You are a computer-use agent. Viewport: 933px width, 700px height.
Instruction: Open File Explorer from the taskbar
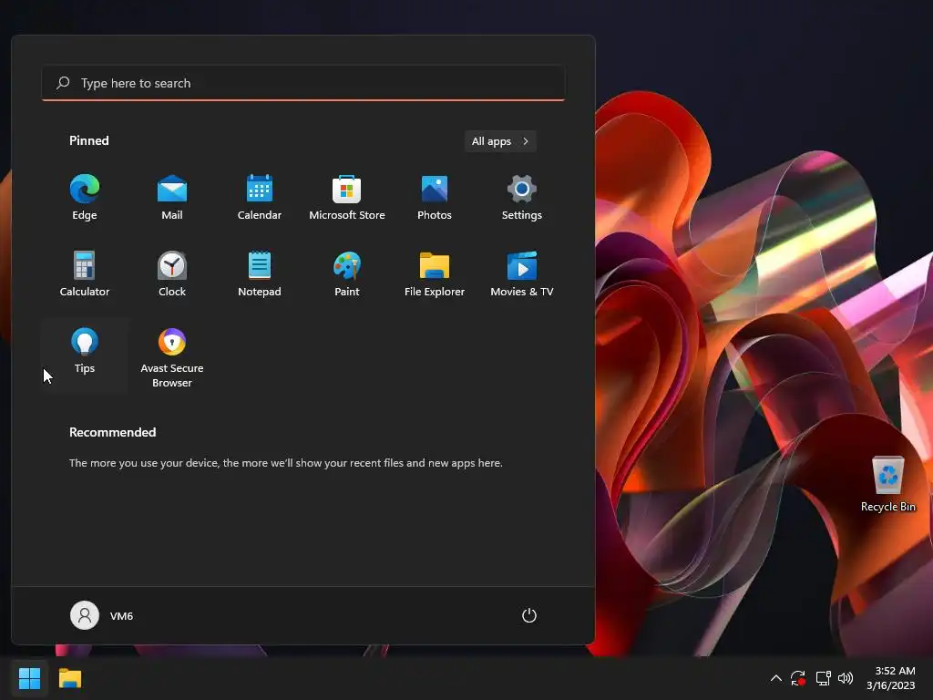point(69,678)
